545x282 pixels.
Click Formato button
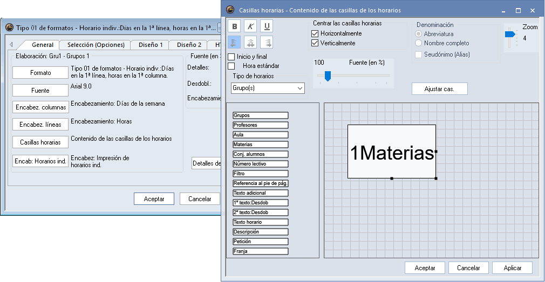click(40, 73)
